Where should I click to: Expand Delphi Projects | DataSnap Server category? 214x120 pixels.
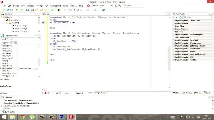click(x=173, y=46)
